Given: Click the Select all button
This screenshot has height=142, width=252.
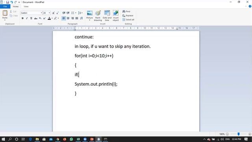Looking at the screenshot, I should pos(128,20).
